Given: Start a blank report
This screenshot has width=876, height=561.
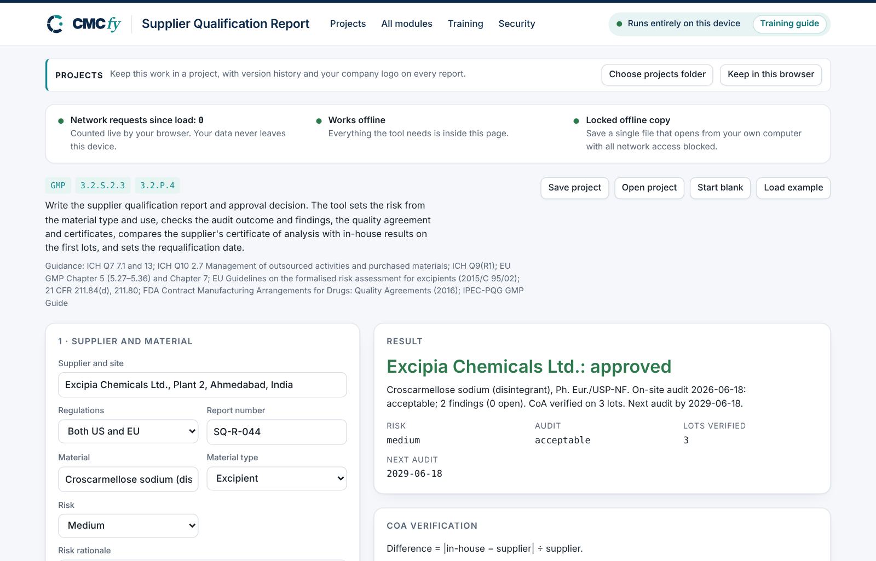Looking at the screenshot, I should [720, 188].
